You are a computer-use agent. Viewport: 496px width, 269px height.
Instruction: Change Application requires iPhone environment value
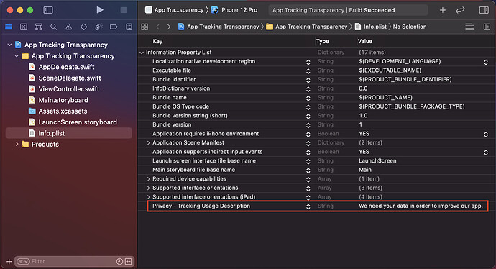point(486,134)
